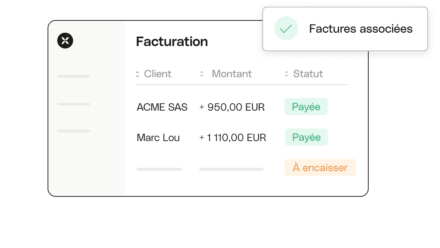Click the À encaisser status badge
This screenshot has height=248, width=440.
320,167
